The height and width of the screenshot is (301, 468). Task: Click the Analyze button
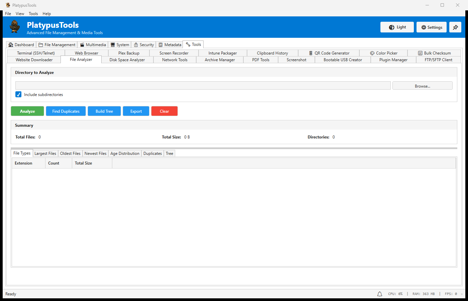(x=27, y=111)
